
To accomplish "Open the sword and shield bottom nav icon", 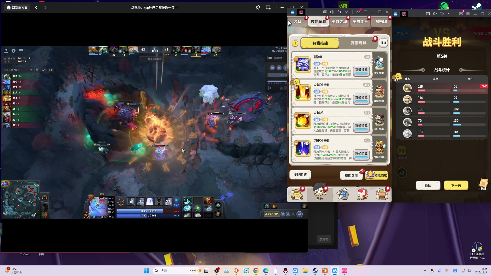I will pos(342,194).
